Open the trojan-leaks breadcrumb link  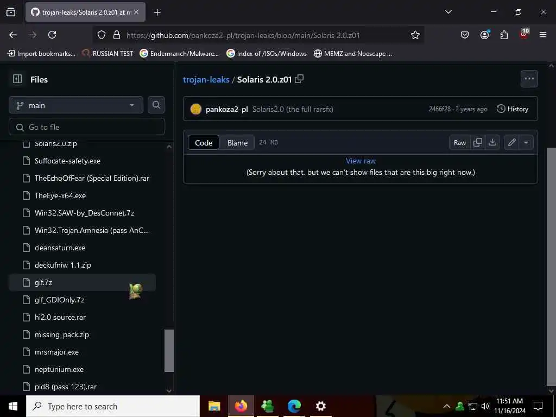tap(206, 79)
